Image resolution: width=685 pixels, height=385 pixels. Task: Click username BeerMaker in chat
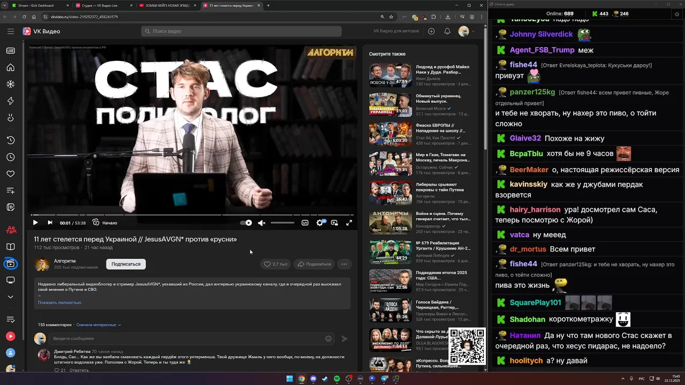(529, 170)
